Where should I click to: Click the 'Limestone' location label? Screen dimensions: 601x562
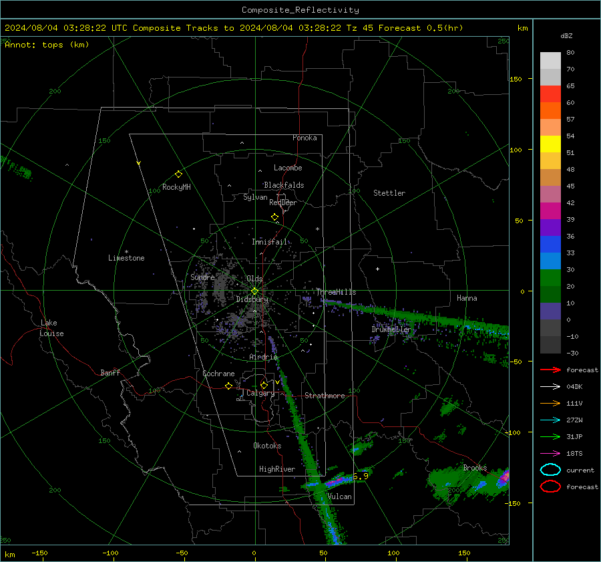pyautogui.click(x=126, y=258)
